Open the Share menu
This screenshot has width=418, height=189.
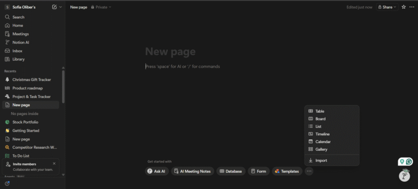click(387, 7)
